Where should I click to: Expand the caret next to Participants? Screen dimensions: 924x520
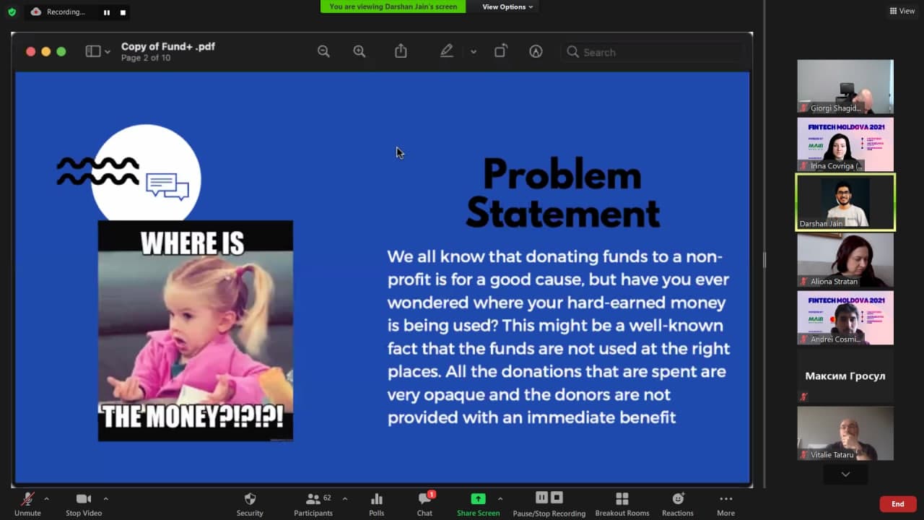[344, 498]
